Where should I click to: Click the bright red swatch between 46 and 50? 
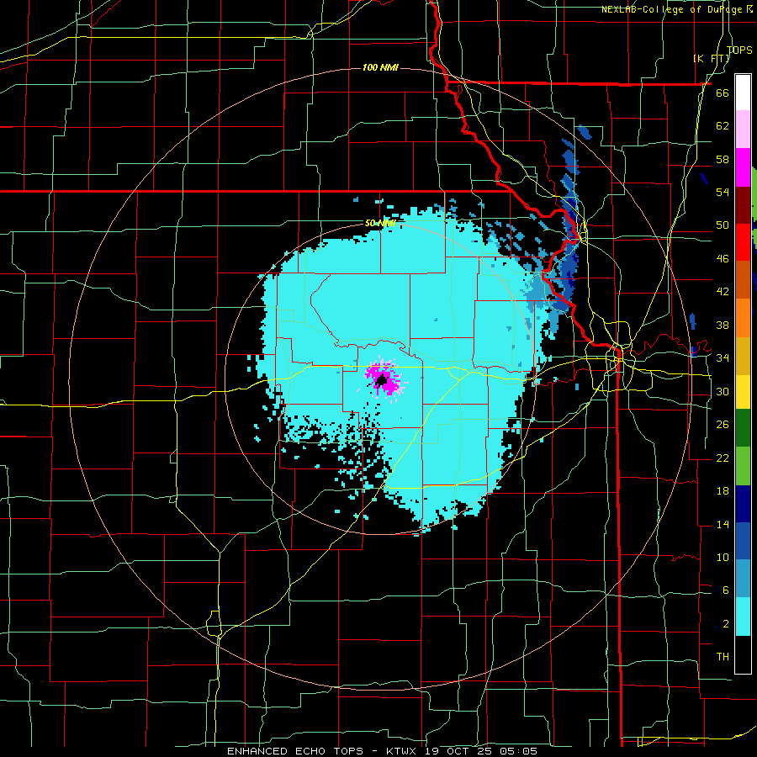point(743,243)
